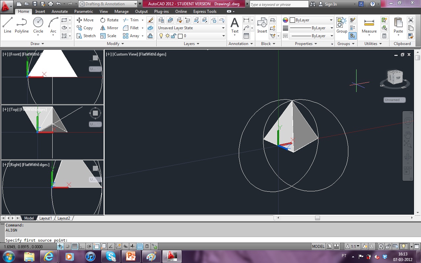Open Skype from the Windows taskbar
Image resolution: width=421 pixels, height=263 pixels.
point(111,256)
